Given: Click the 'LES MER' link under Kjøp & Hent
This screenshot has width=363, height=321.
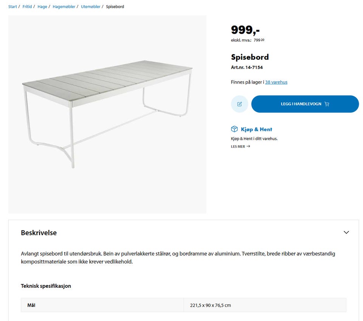Looking at the screenshot, I should click(x=239, y=146).
